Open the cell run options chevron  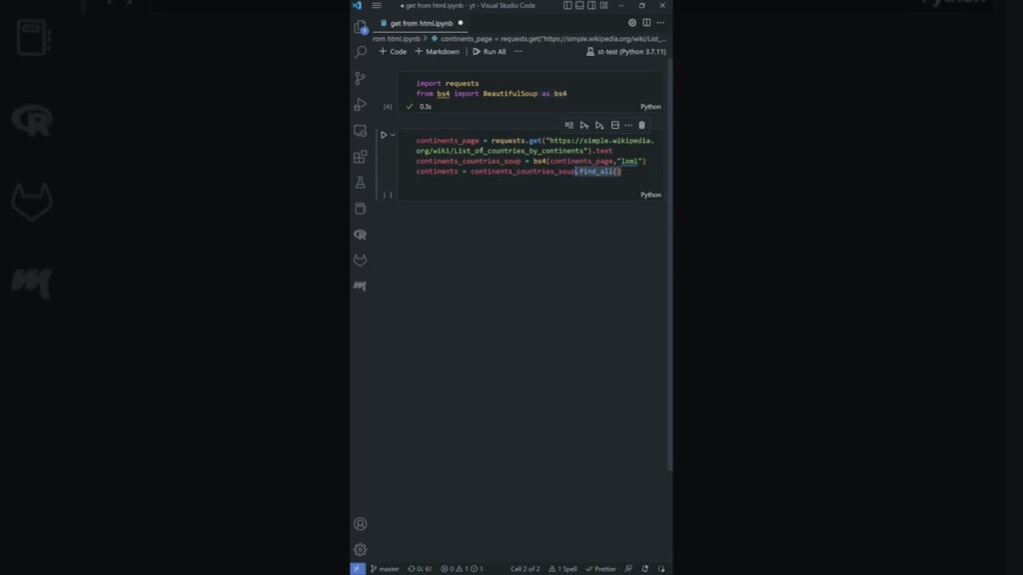tap(392, 134)
